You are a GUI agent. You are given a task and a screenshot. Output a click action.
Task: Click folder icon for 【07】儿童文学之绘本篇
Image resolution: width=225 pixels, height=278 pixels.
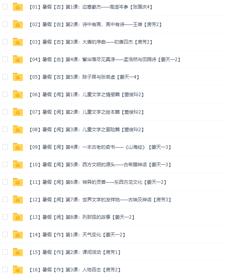18,112
